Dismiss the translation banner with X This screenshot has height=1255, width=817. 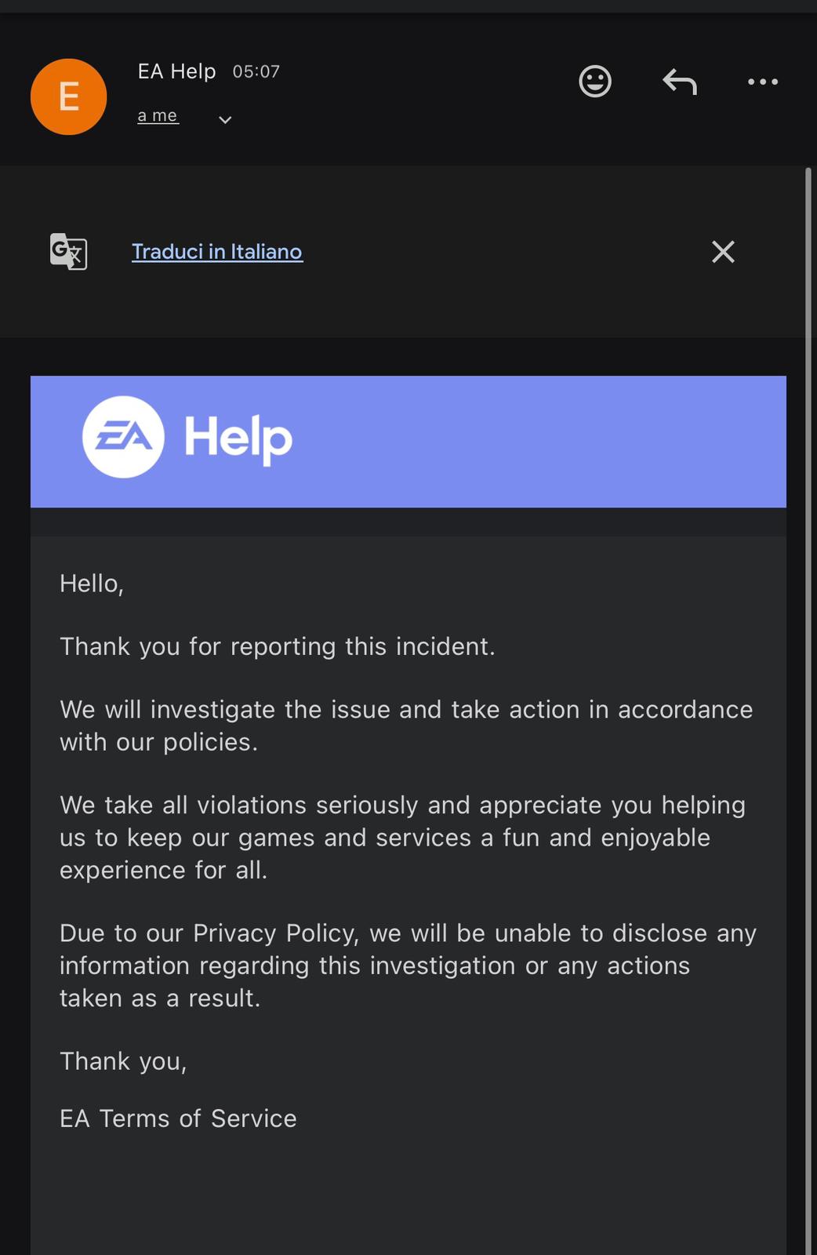723,252
